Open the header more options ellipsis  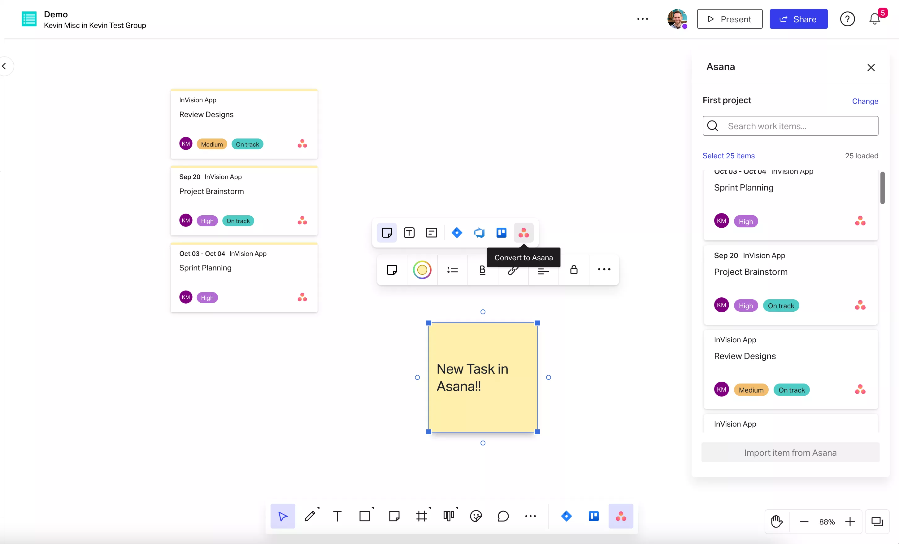[642, 19]
